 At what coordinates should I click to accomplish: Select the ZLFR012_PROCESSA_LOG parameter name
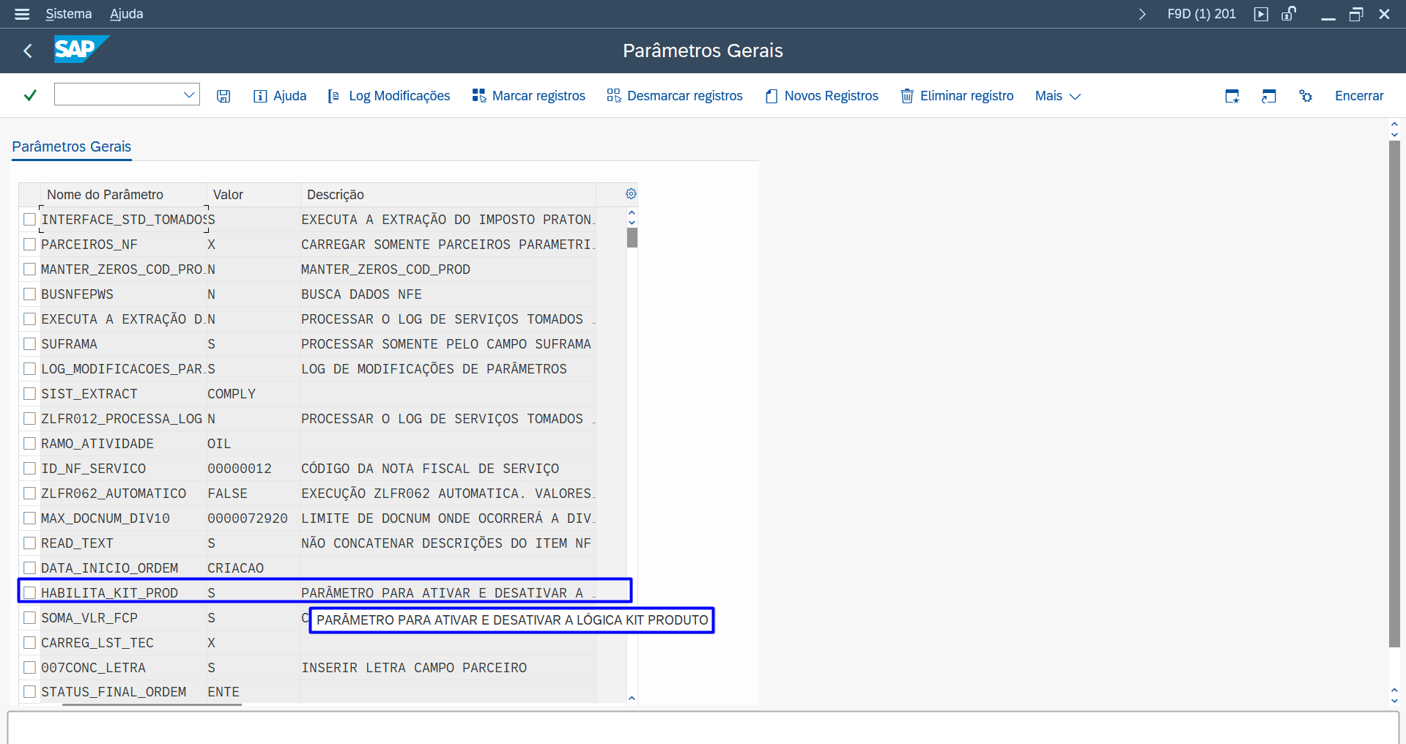pyautogui.click(x=122, y=419)
